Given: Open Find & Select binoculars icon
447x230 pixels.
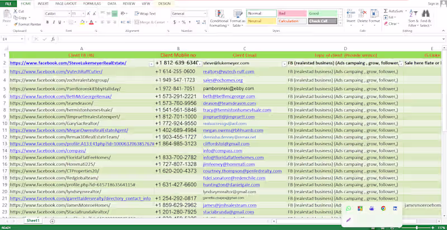Looking at the screenshot, I should (426, 13).
